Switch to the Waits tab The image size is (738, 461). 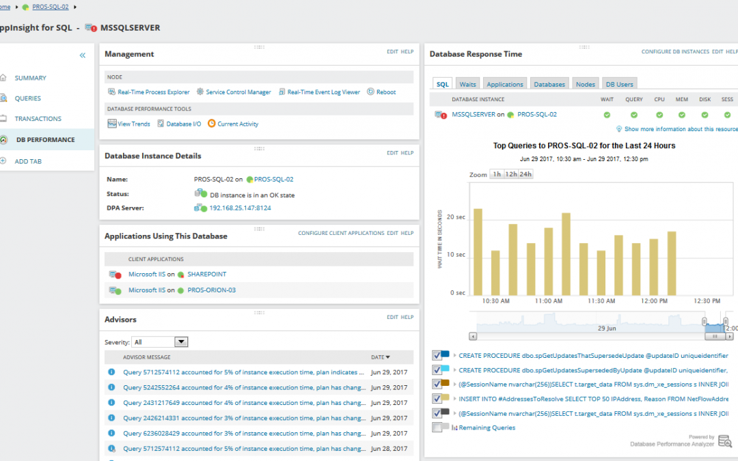(x=467, y=84)
